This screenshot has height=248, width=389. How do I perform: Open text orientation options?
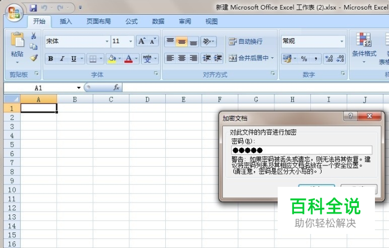[209, 42]
